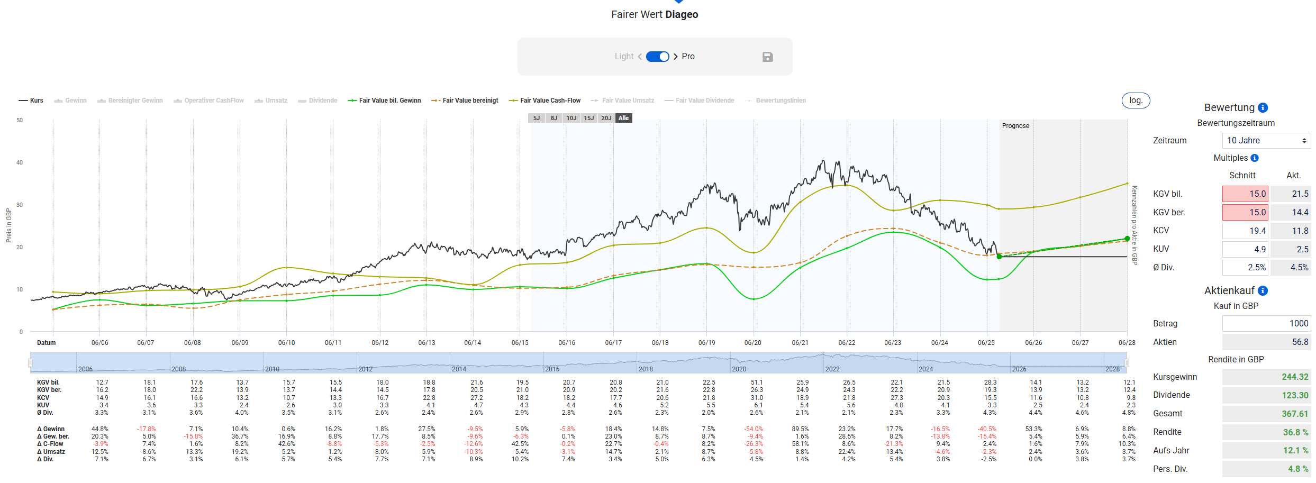
Task: Toggle the Light/Pro mode switch
Action: click(658, 57)
